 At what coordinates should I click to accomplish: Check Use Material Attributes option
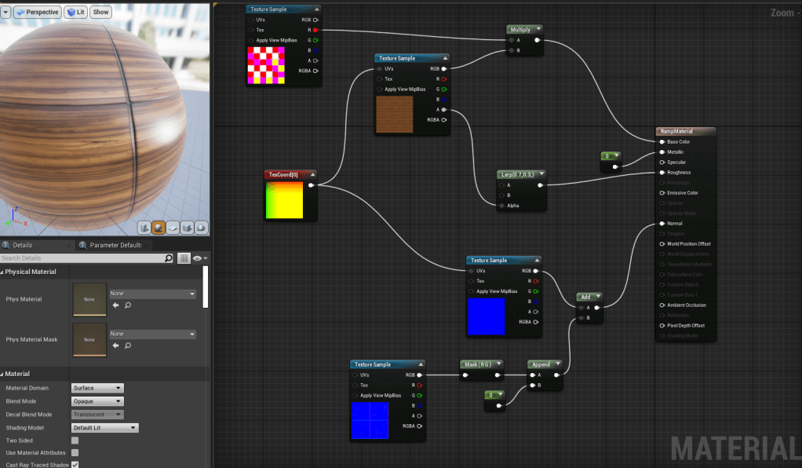click(75, 452)
